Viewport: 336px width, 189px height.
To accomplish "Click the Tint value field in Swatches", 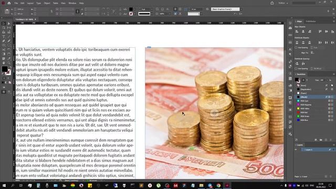I will 322,80.
